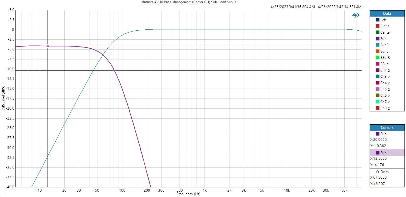Click the Ch3 teal legend swatch
The height and width of the screenshot is (197, 406).
[x=377, y=77]
